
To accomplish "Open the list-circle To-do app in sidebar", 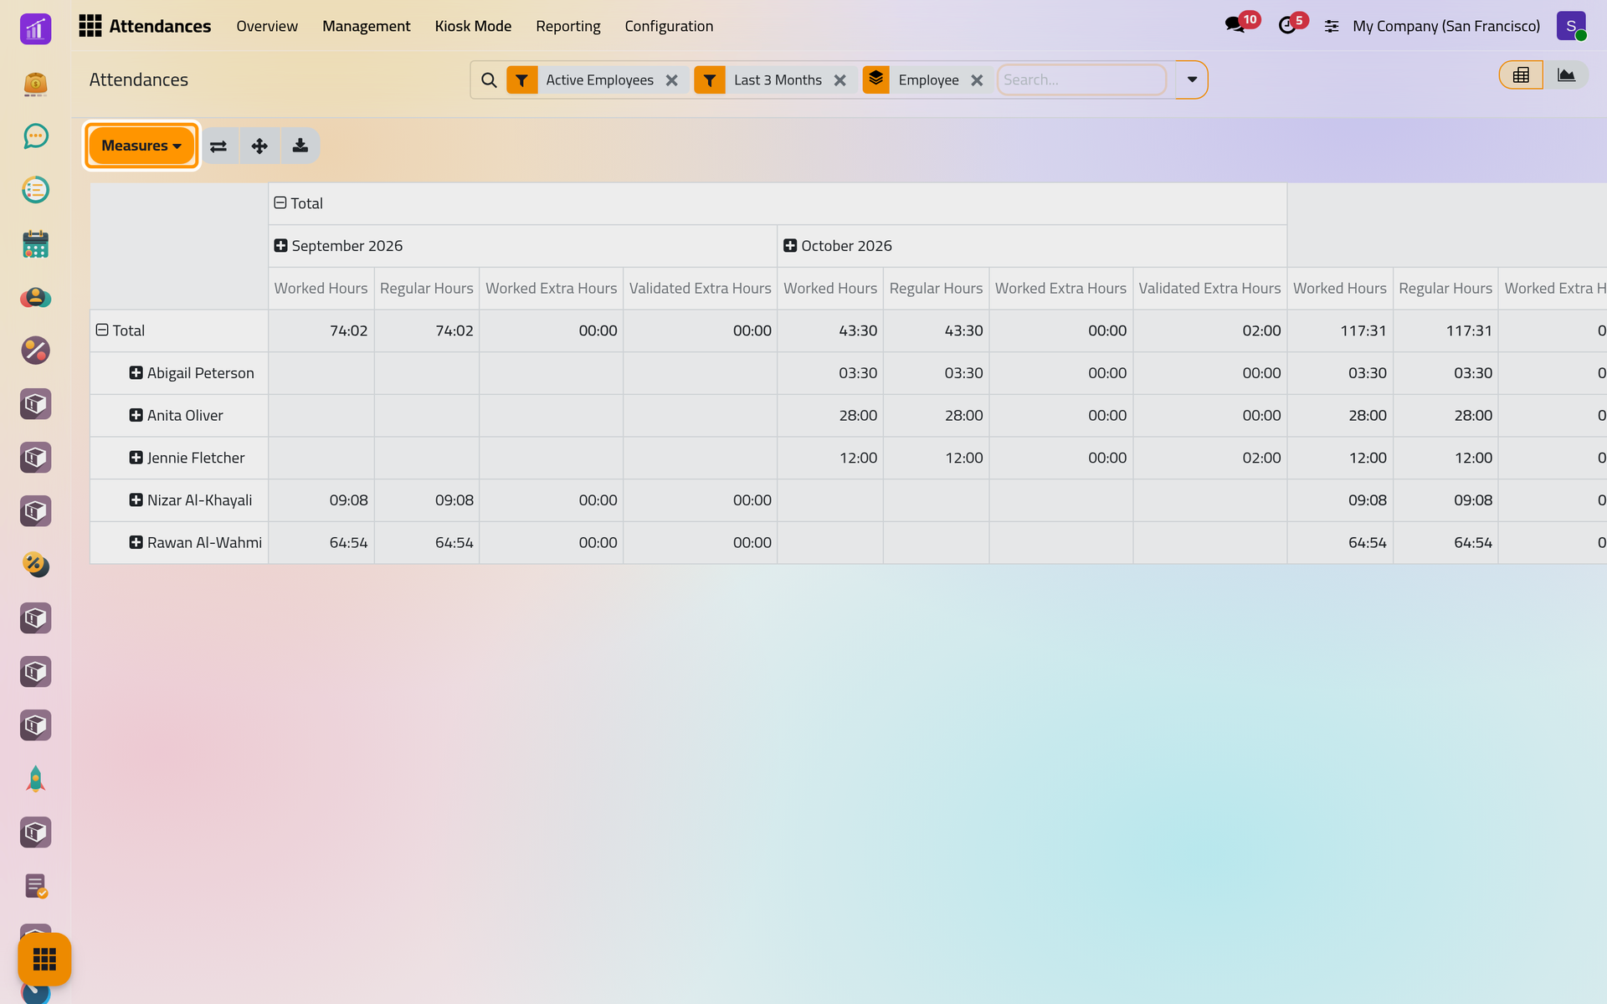I will click(x=36, y=190).
